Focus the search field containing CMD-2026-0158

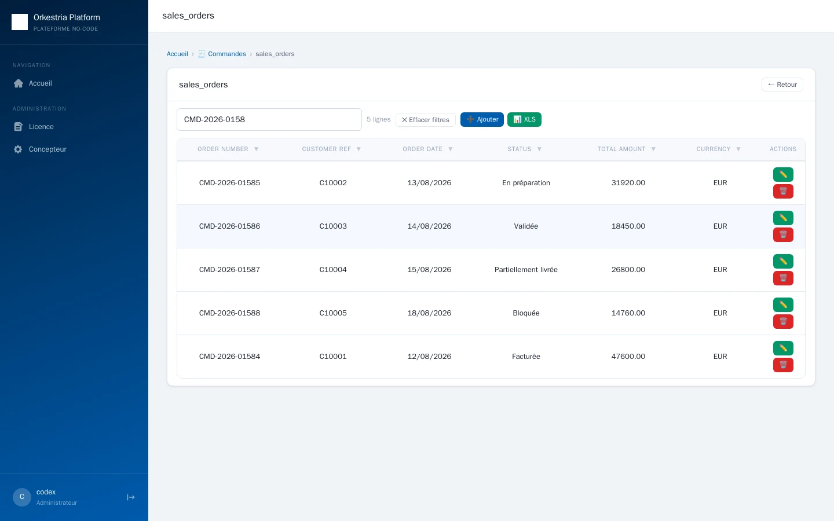pos(269,119)
